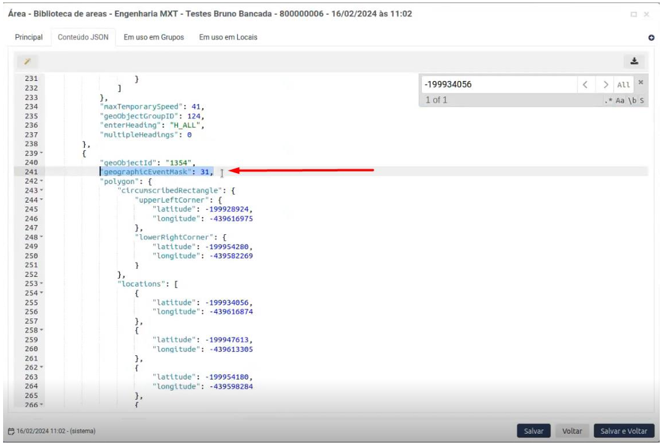Switch to the Principal tab
This screenshot has height=445, width=661.
[29, 38]
